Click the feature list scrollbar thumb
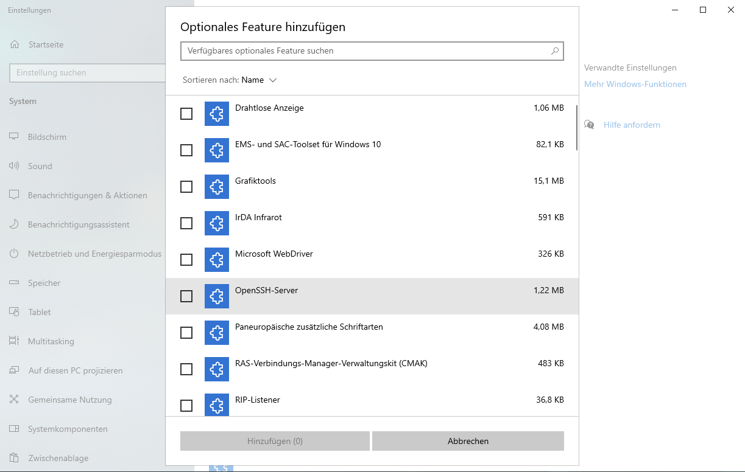The width and height of the screenshot is (745, 472). [x=576, y=128]
